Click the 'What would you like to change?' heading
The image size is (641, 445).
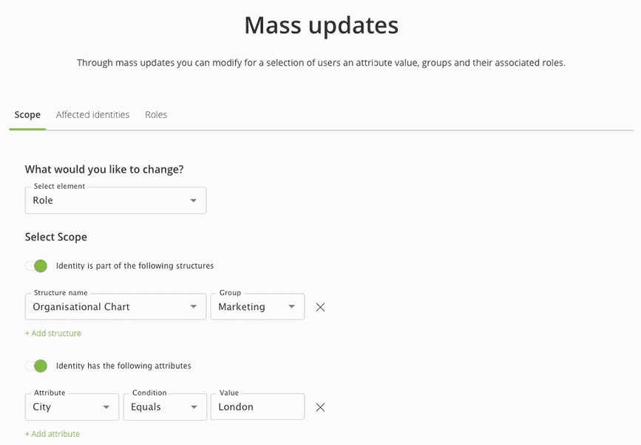point(104,170)
